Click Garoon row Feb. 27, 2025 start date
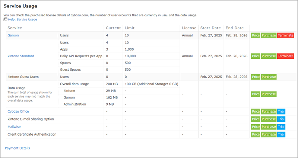Screen dimensions: 298x158 [x=211, y=35]
